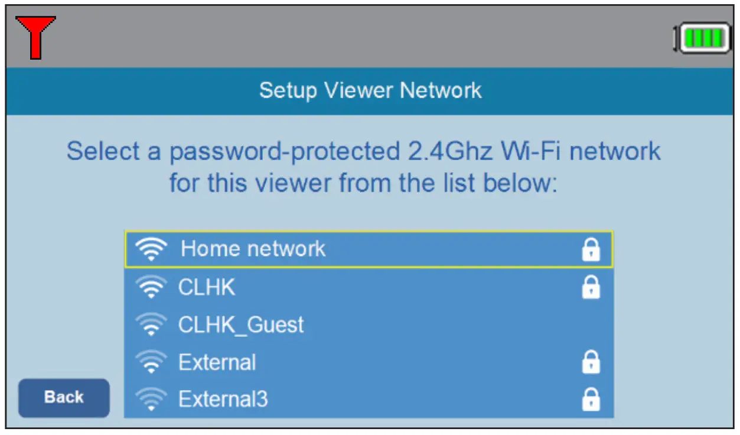
Task: Click the Wi-Fi icon beside External3
Action: click(x=152, y=399)
